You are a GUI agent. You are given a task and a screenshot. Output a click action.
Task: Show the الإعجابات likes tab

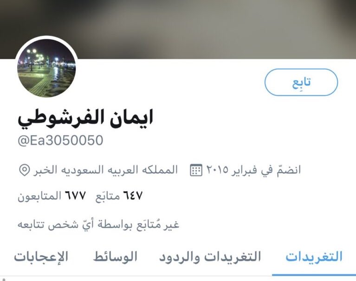[41, 257]
